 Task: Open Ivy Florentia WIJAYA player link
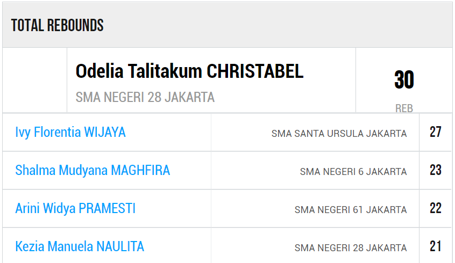tap(70, 133)
